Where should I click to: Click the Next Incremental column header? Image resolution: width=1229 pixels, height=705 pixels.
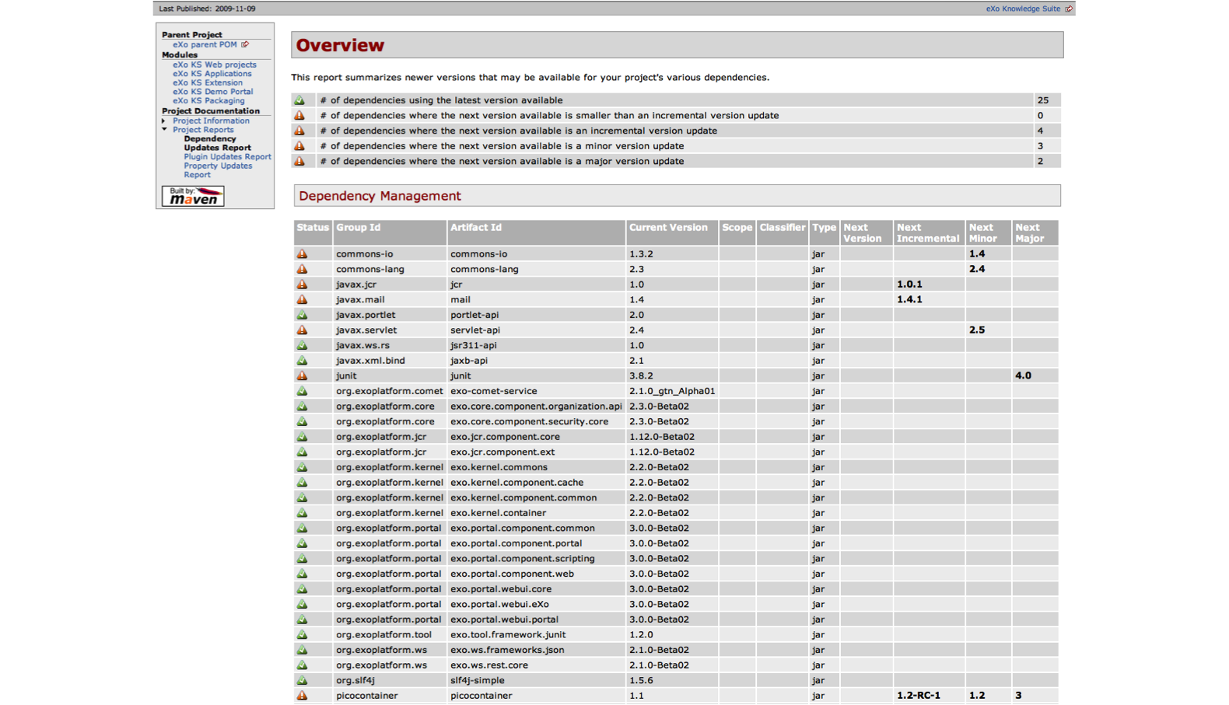point(929,232)
